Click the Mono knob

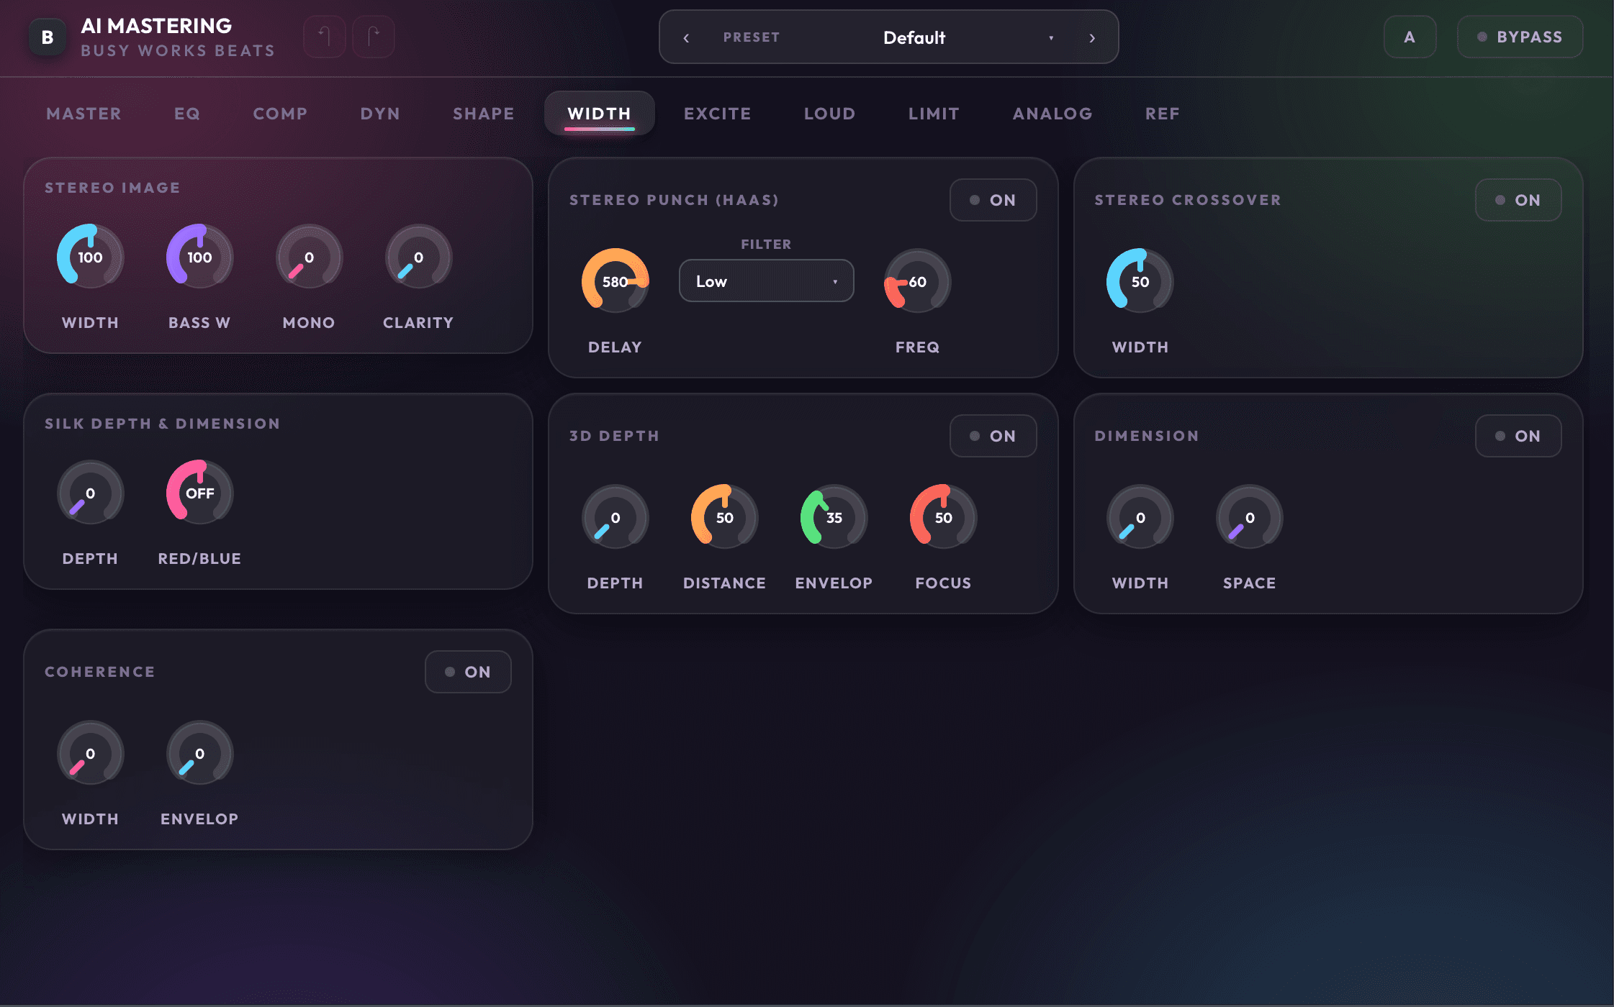pyautogui.click(x=309, y=257)
